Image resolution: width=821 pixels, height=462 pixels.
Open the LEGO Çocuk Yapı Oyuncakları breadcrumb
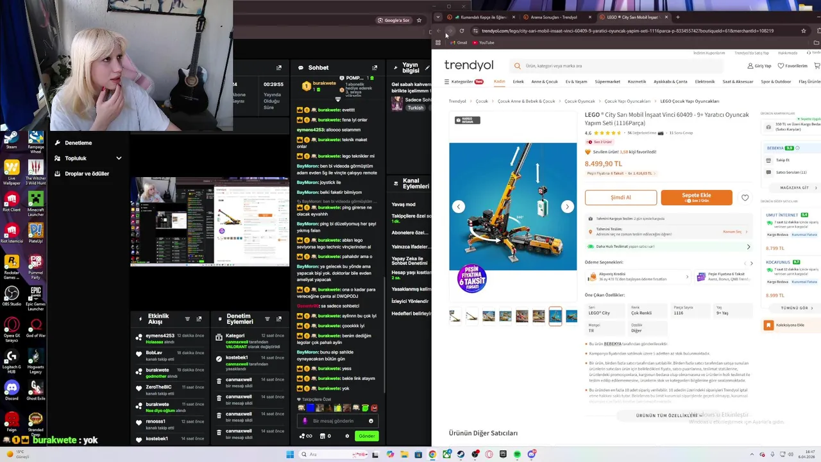pyautogui.click(x=690, y=101)
